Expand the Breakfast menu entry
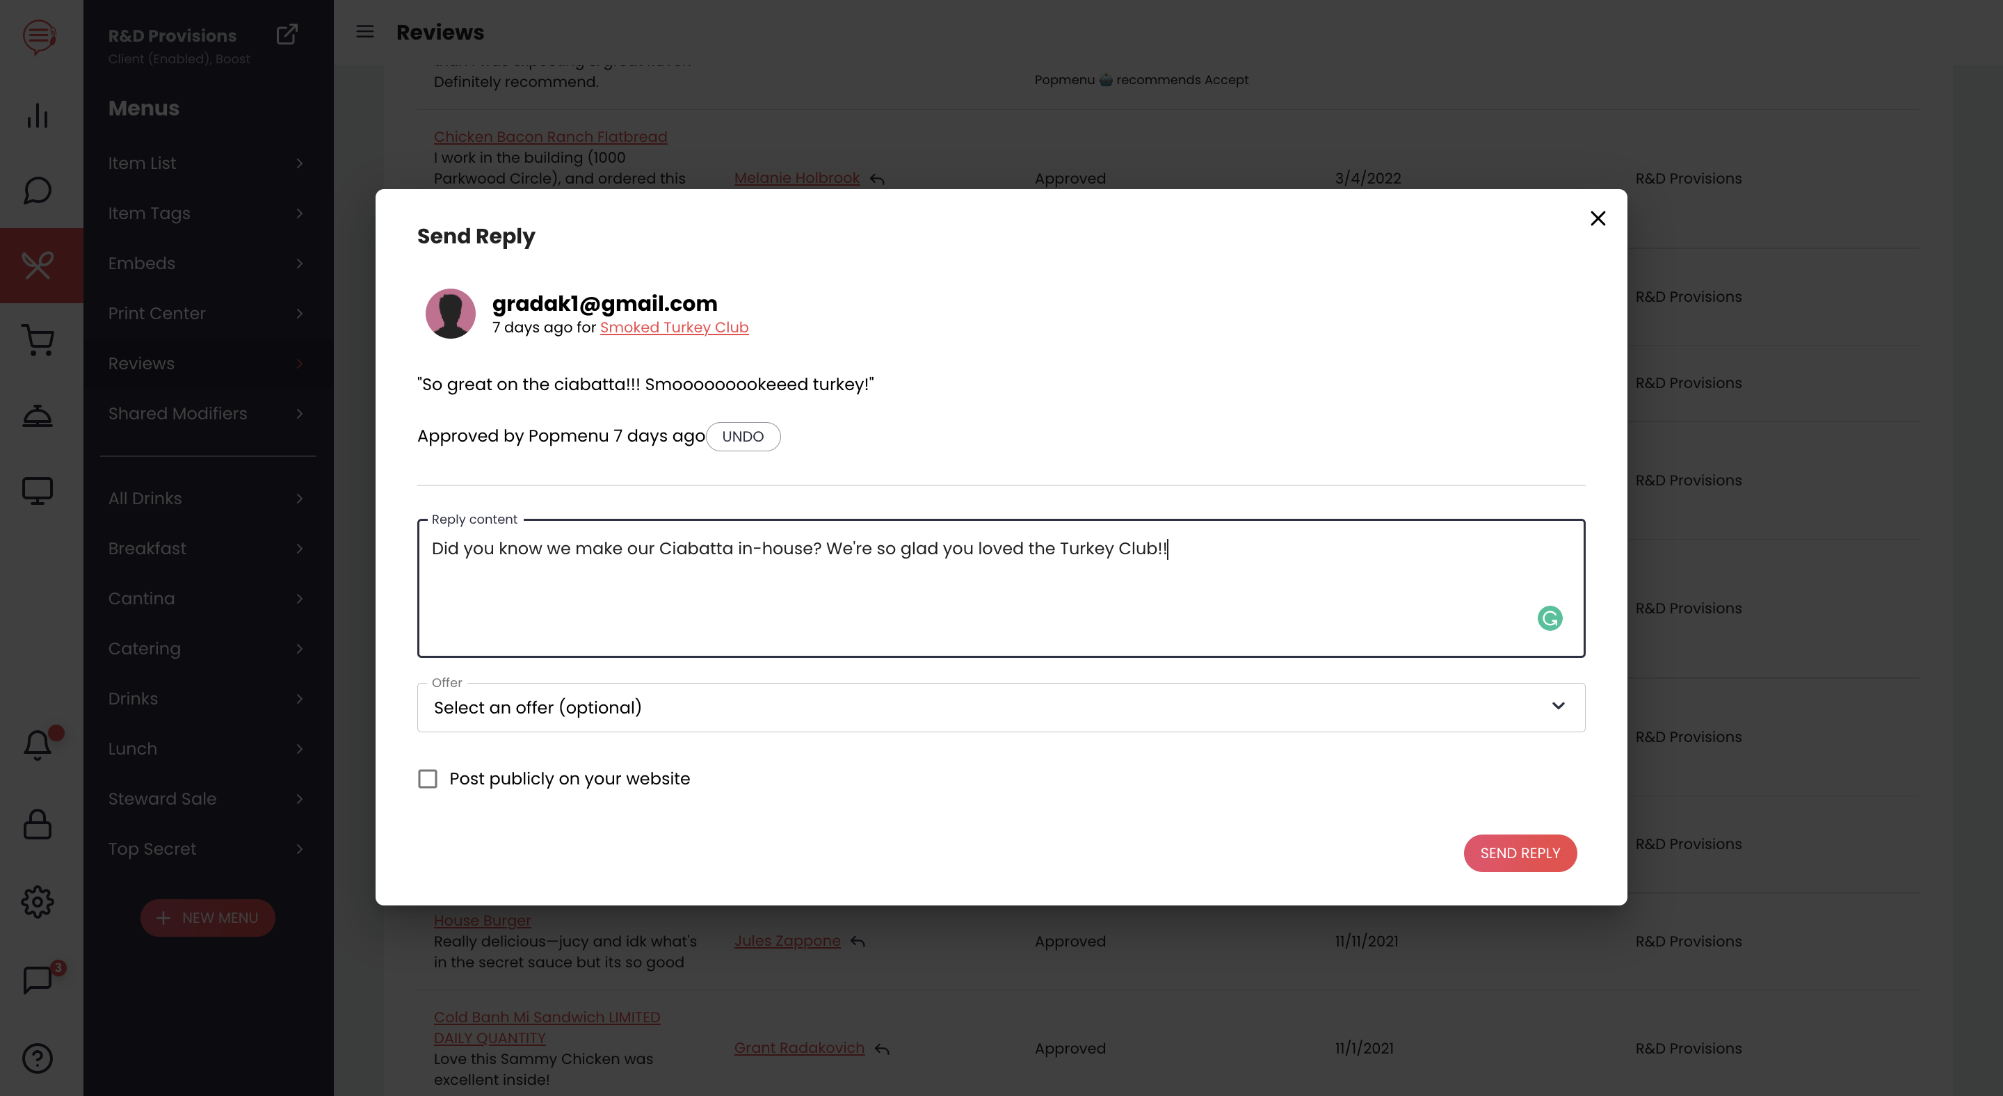Image resolution: width=2003 pixels, height=1096 pixels. [207, 548]
